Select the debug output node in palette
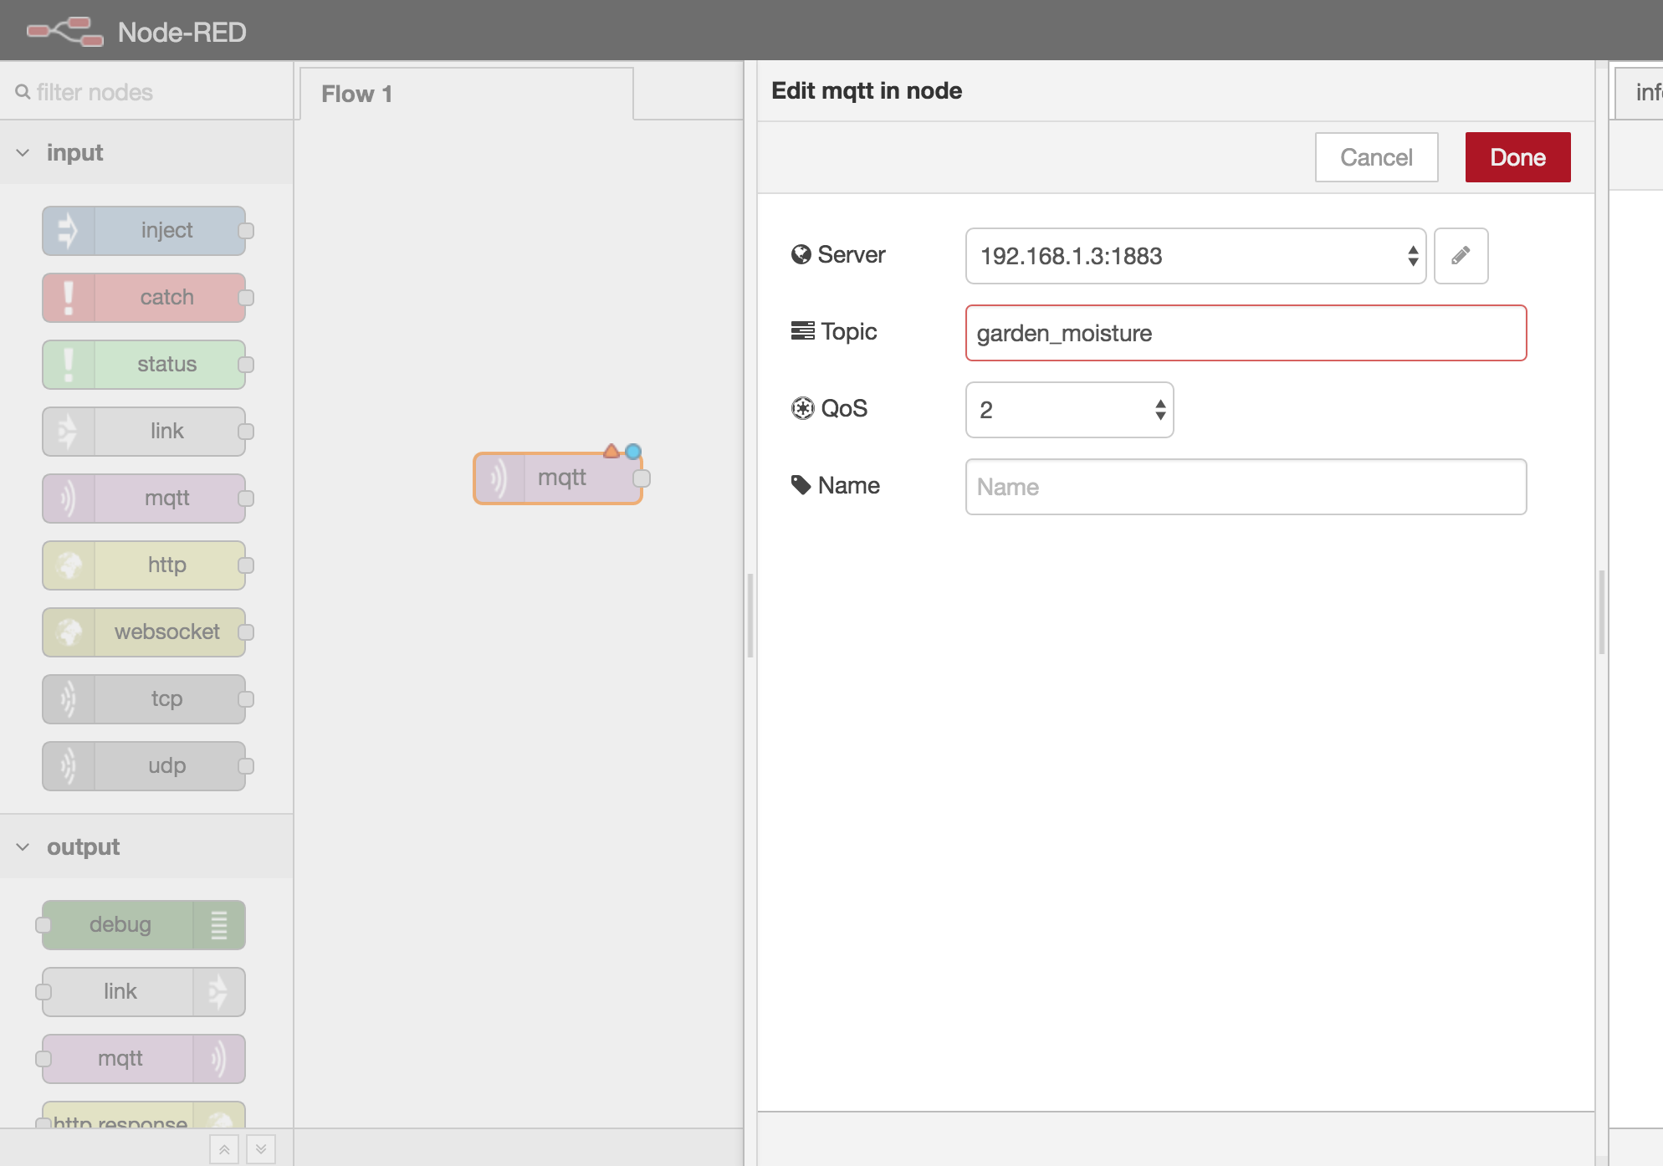 (x=144, y=925)
